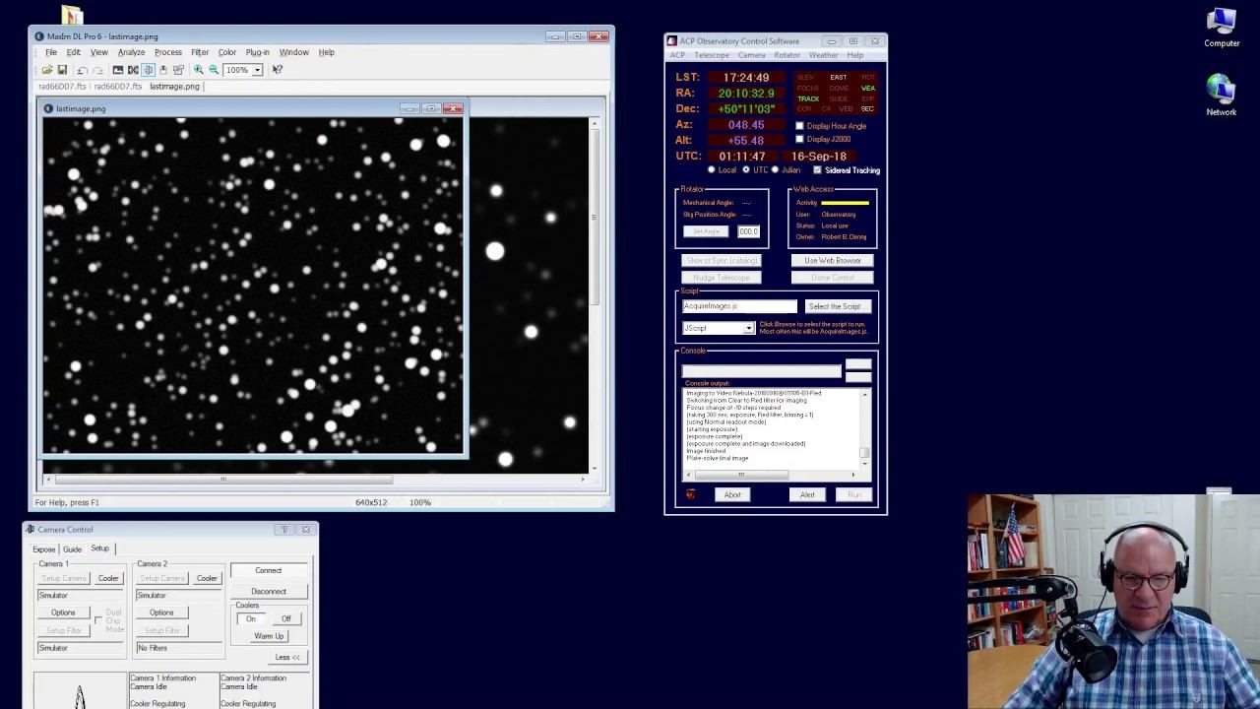
Task: Open the Computer desktop icon
Action: coord(1222,28)
